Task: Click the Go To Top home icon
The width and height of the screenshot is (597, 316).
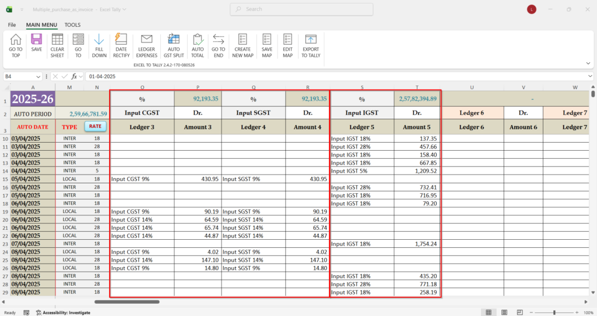Action: 16,40
